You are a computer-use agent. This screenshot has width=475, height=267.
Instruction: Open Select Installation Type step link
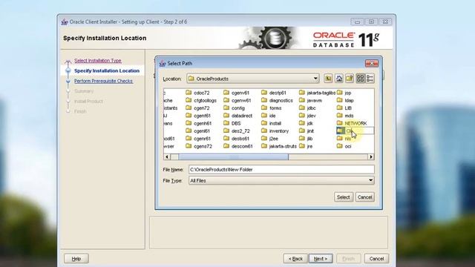pyautogui.click(x=98, y=61)
